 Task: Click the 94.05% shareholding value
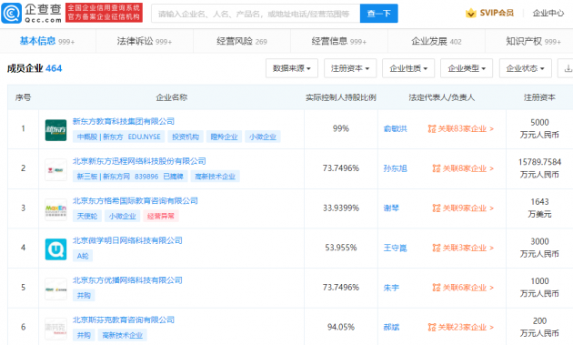340,327
